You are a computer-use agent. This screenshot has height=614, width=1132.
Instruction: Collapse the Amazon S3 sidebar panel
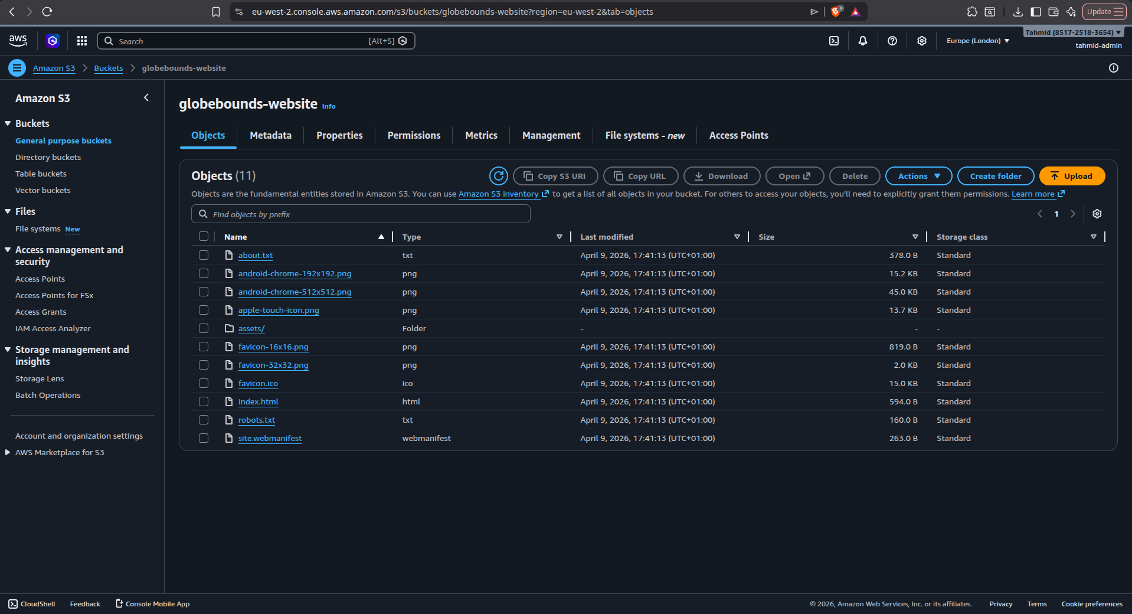click(x=146, y=97)
